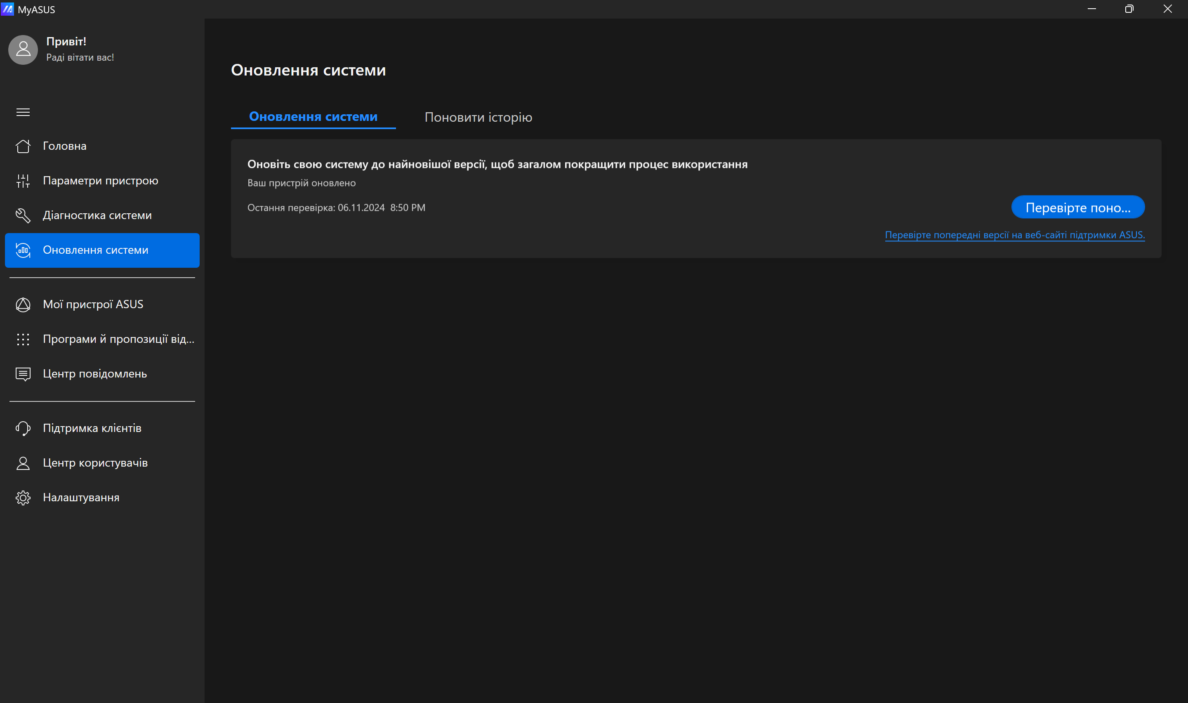This screenshot has height=703, width=1188.
Task: Click the hamburger menu icon in sidebar
Action: coord(23,112)
